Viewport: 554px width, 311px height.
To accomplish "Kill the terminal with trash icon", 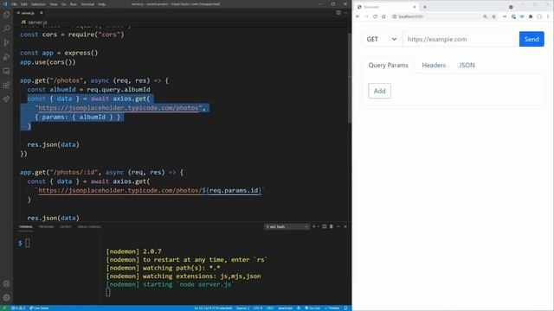I will tap(331, 226).
